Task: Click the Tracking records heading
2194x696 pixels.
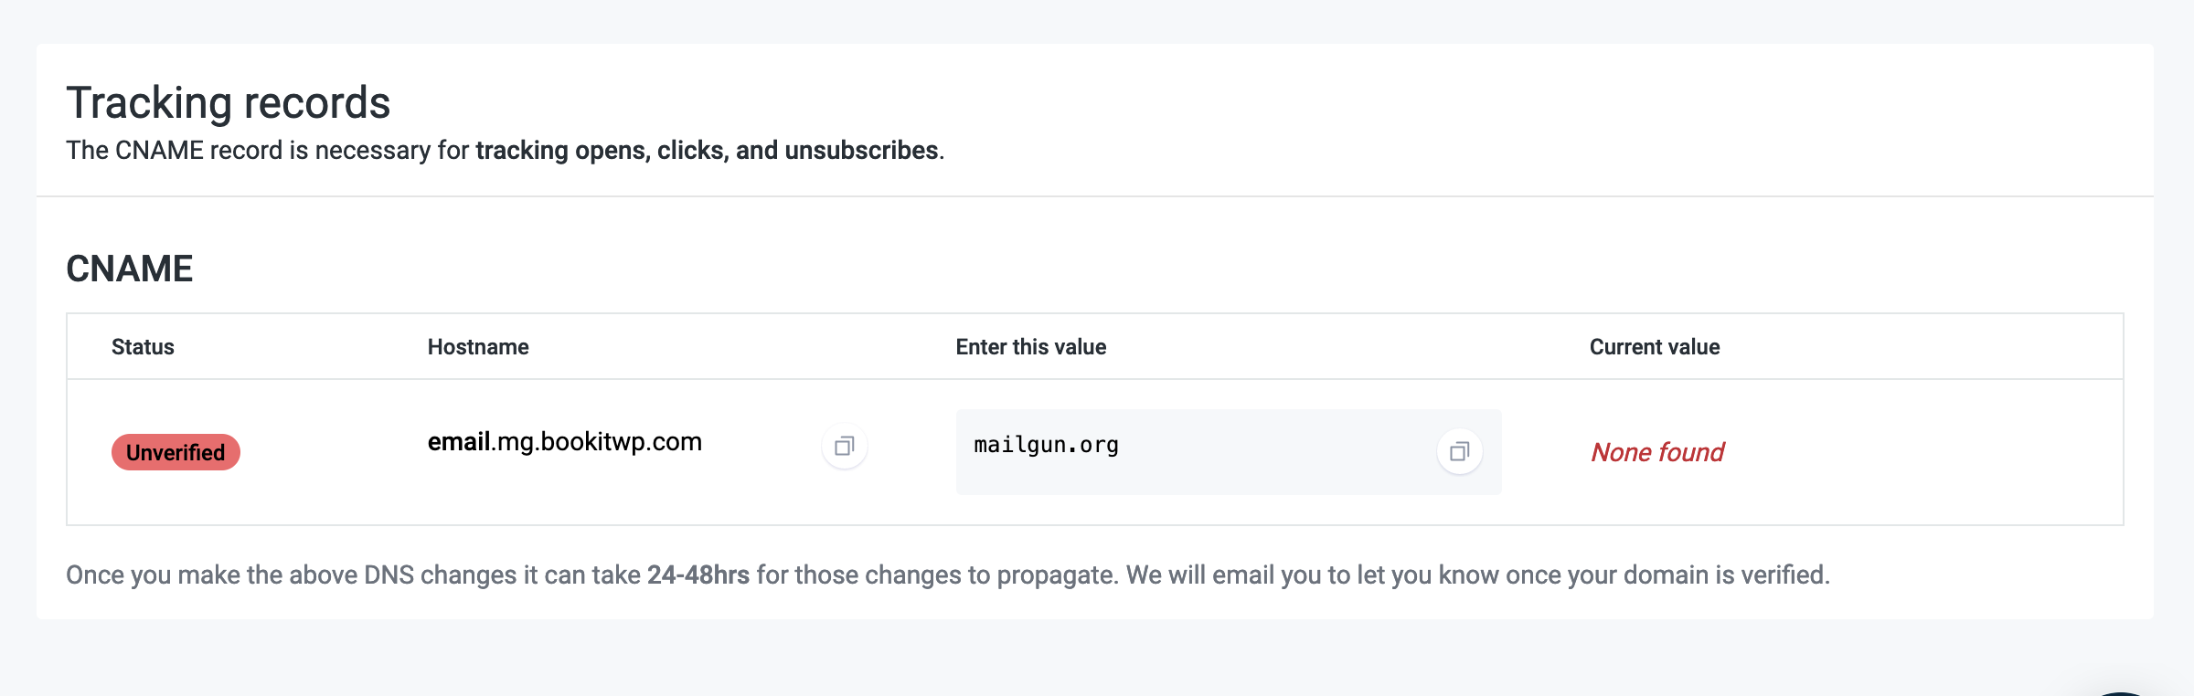Action: point(228,102)
